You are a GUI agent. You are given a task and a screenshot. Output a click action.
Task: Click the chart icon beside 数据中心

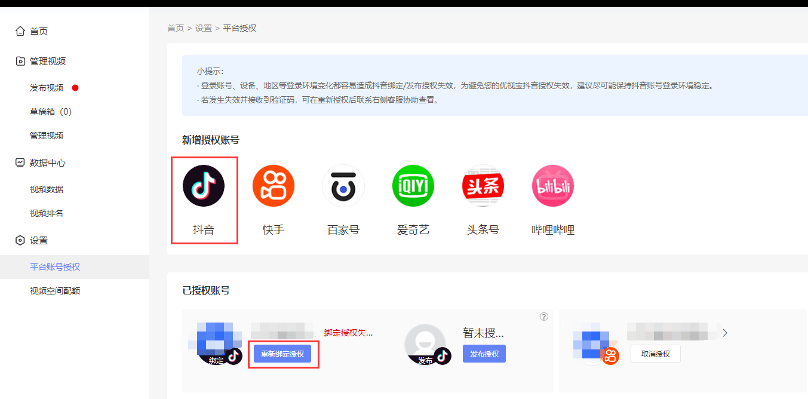[20, 162]
